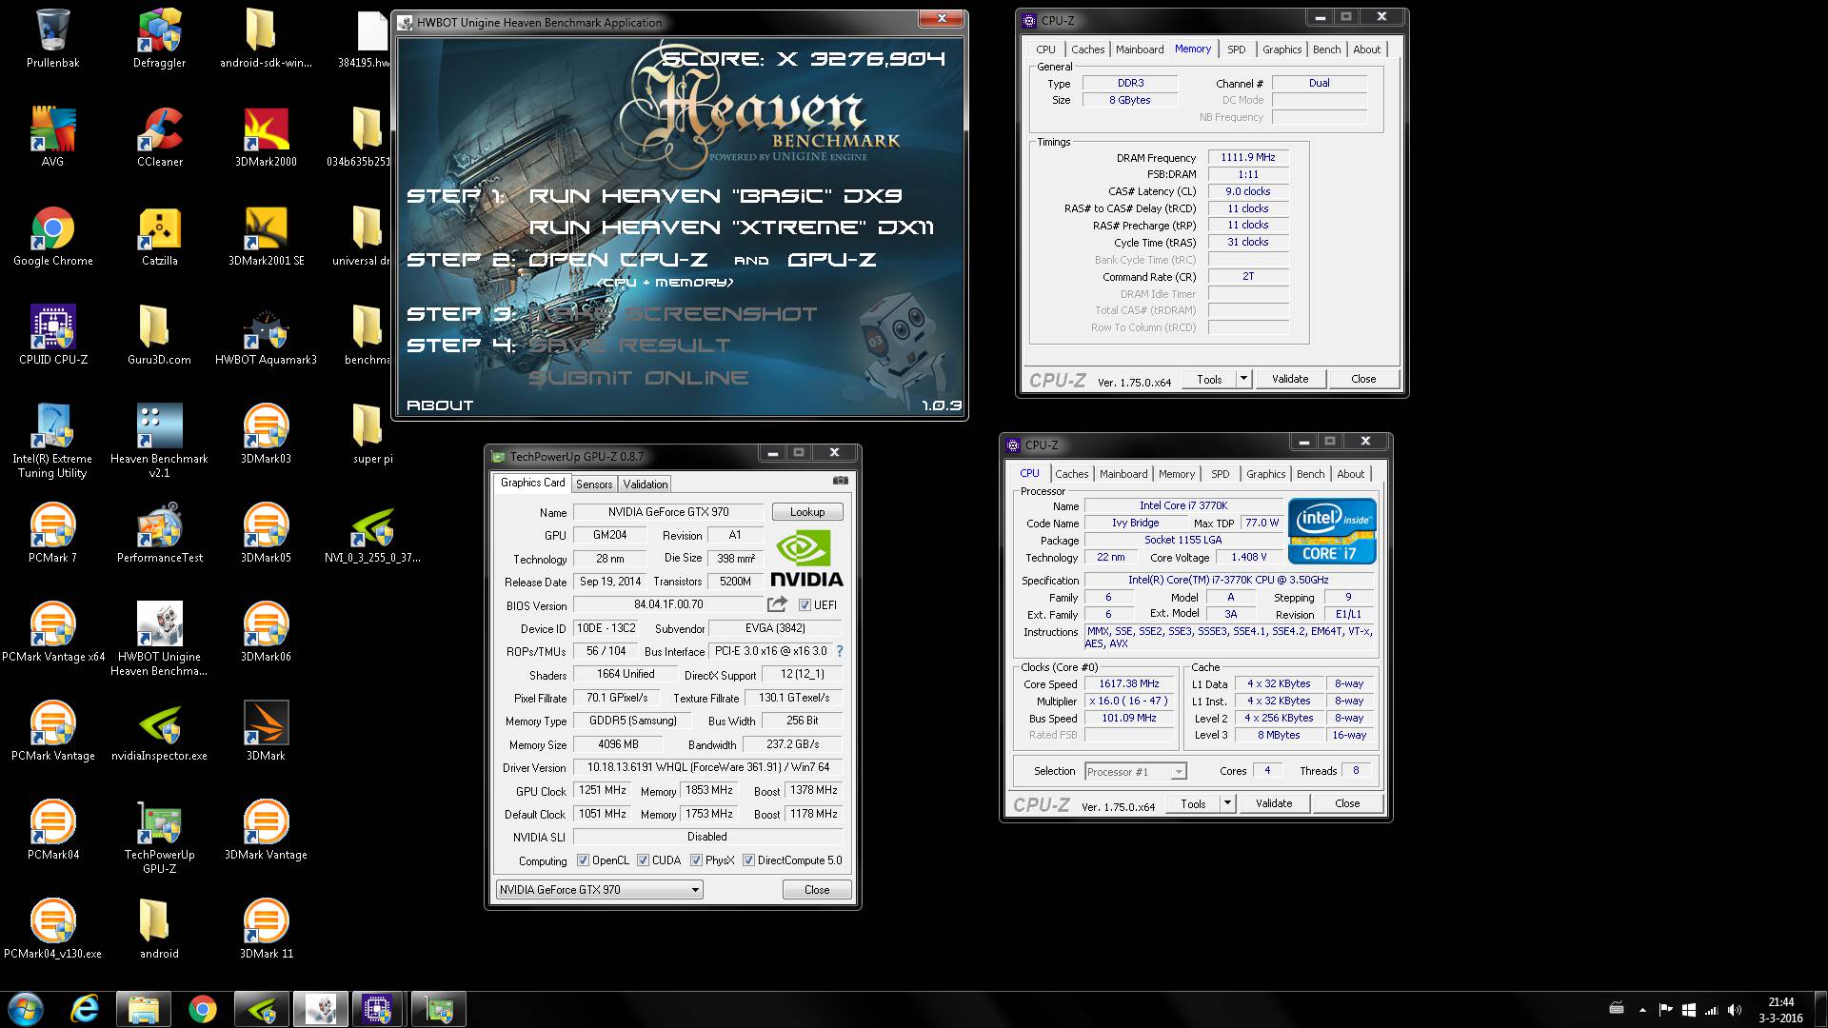
Task: Click Close button in GPU-Z window
Action: click(x=817, y=890)
